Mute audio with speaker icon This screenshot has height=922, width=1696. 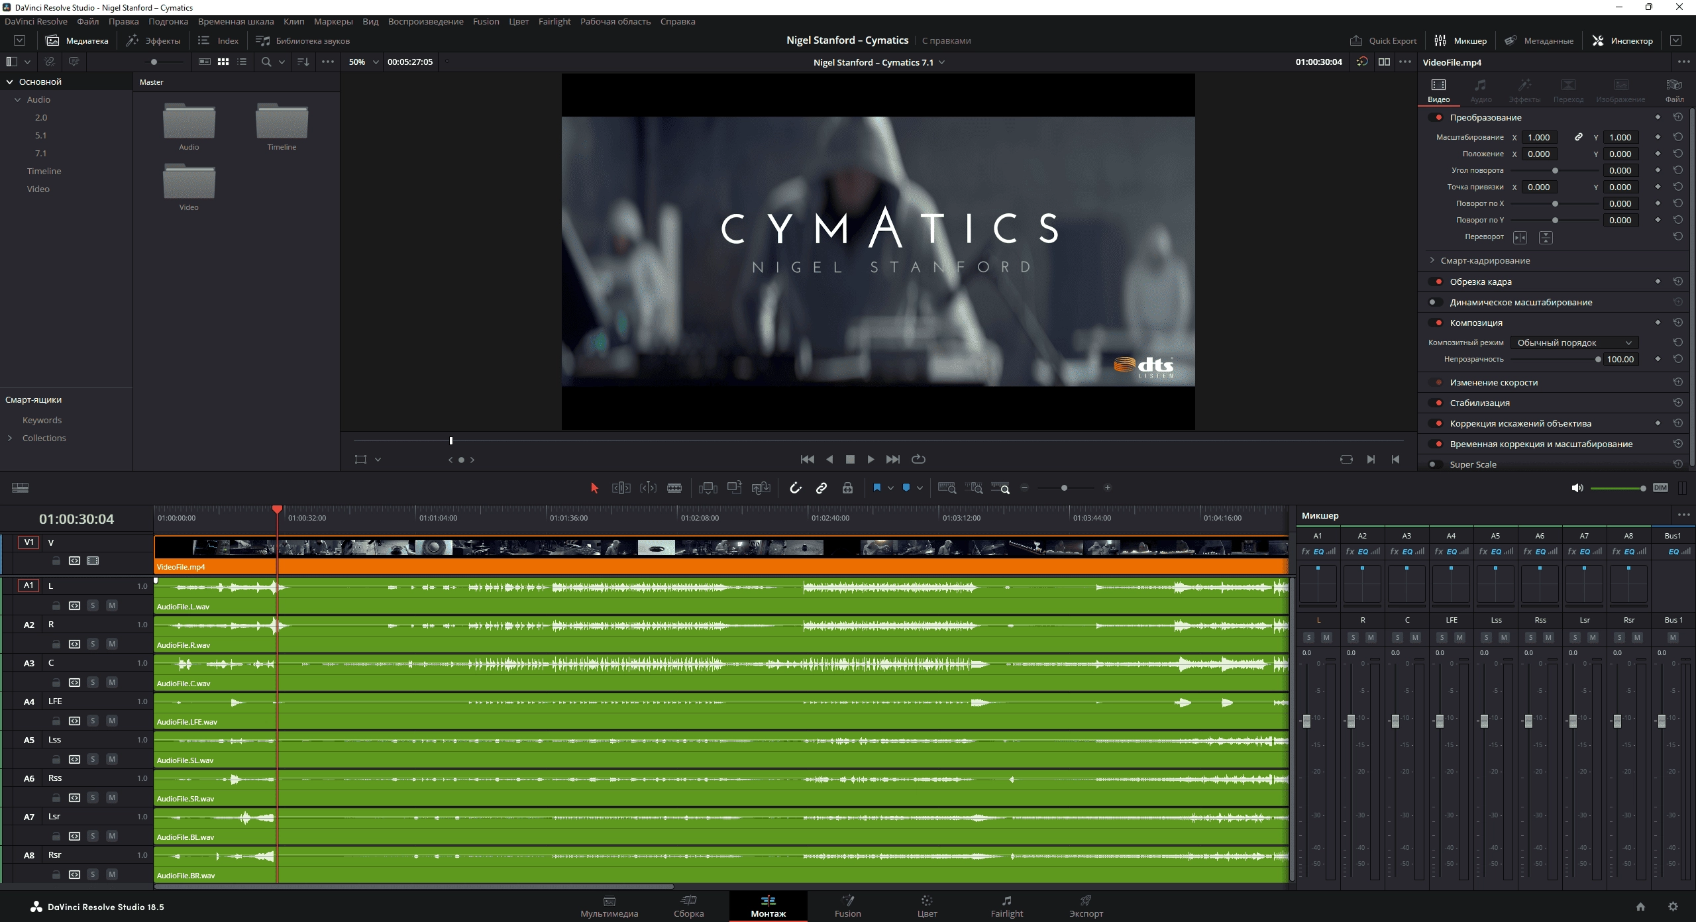pyautogui.click(x=1577, y=488)
